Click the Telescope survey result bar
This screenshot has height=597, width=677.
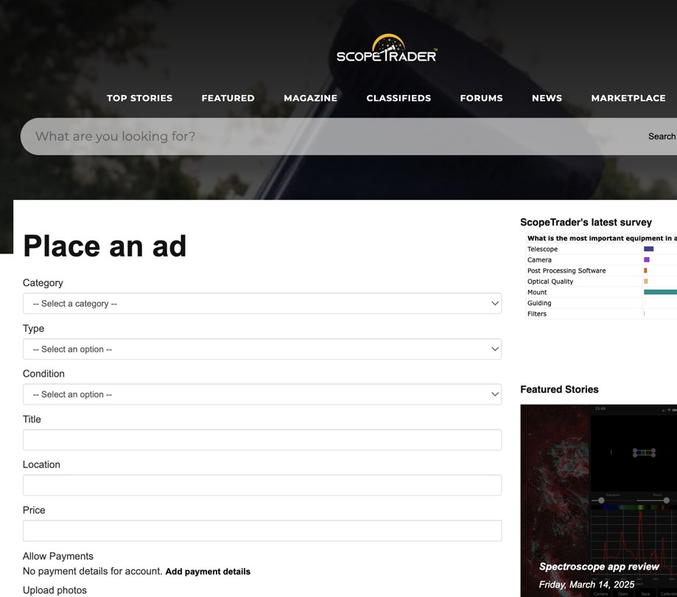coord(648,249)
